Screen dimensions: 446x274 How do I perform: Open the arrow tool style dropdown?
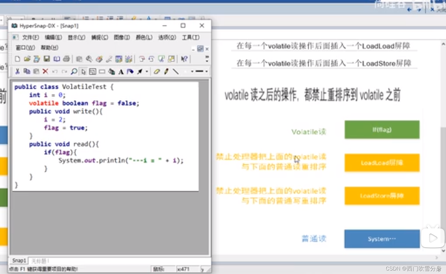(x=147, y=71)
